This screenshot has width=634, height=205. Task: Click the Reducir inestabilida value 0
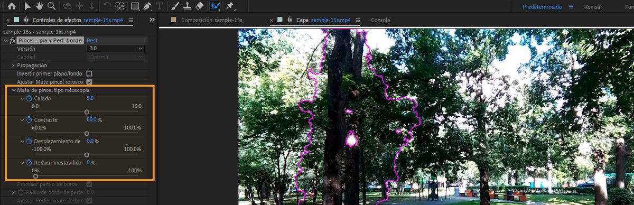[x=88, y=162]
